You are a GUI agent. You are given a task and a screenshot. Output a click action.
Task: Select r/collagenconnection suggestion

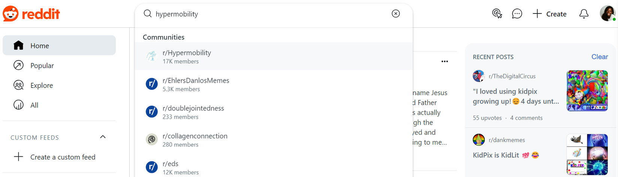274,139
